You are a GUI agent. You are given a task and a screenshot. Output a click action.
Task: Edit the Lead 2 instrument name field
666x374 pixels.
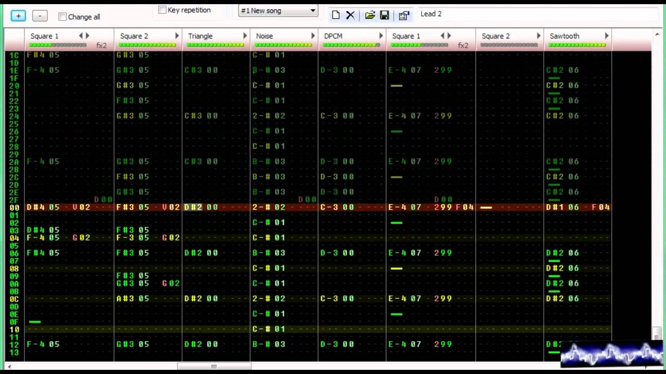point(539,14)
